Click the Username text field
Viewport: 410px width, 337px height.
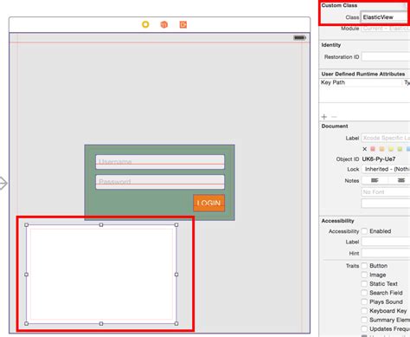pyautogui.click(x=160, y=162)
